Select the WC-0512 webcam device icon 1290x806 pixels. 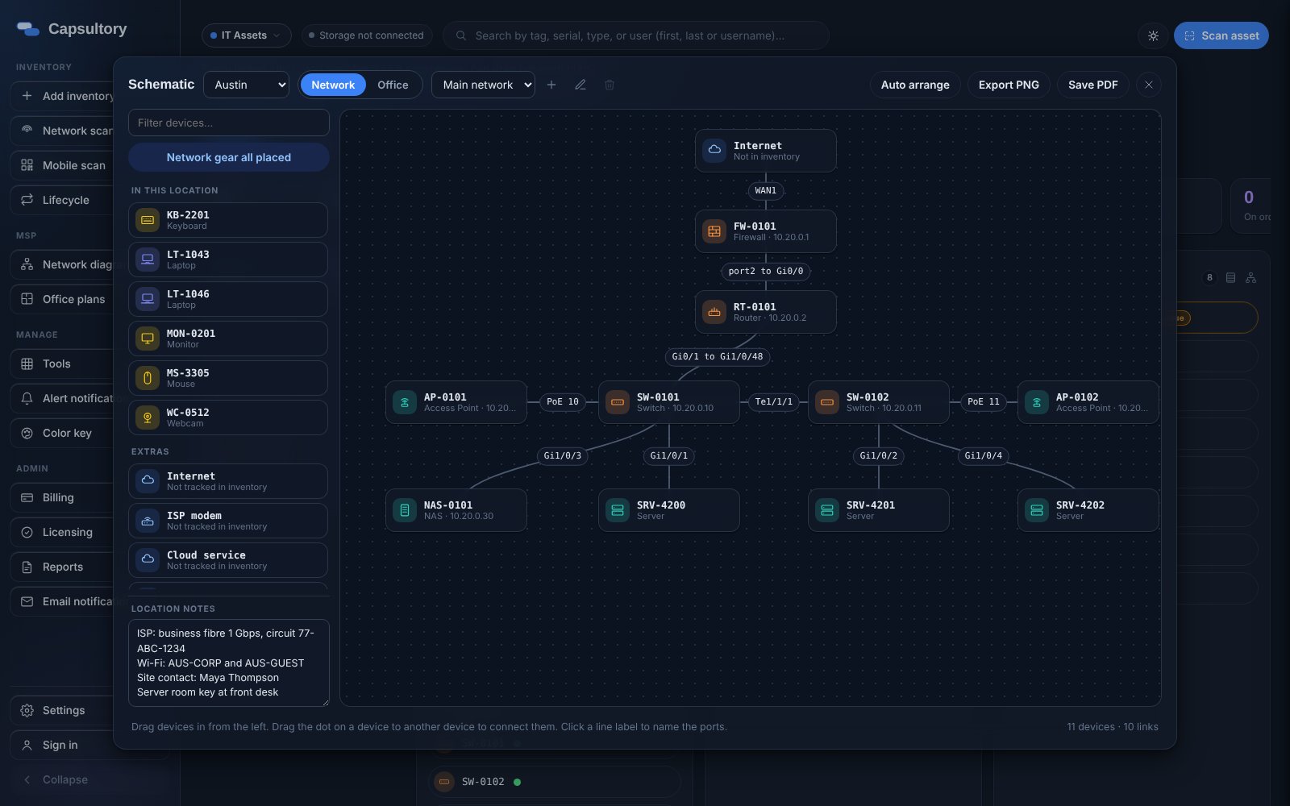pos(148,418)
